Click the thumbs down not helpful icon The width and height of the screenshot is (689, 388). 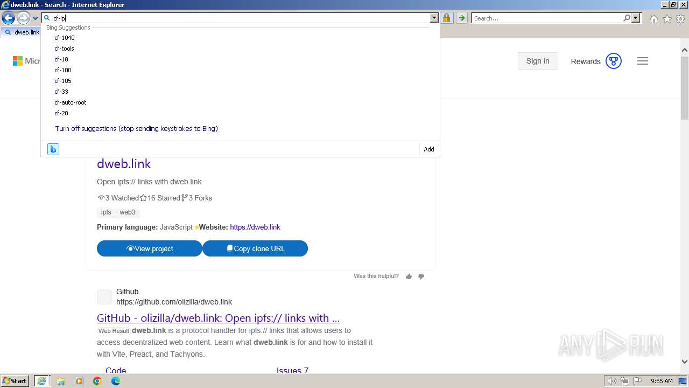click(421, 276)
